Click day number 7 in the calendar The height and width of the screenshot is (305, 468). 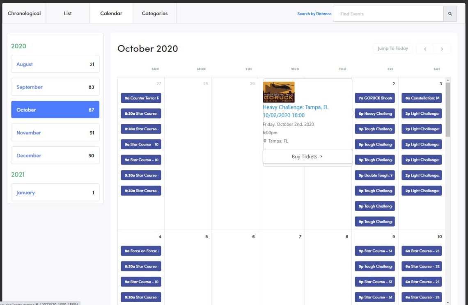point(300,237)
